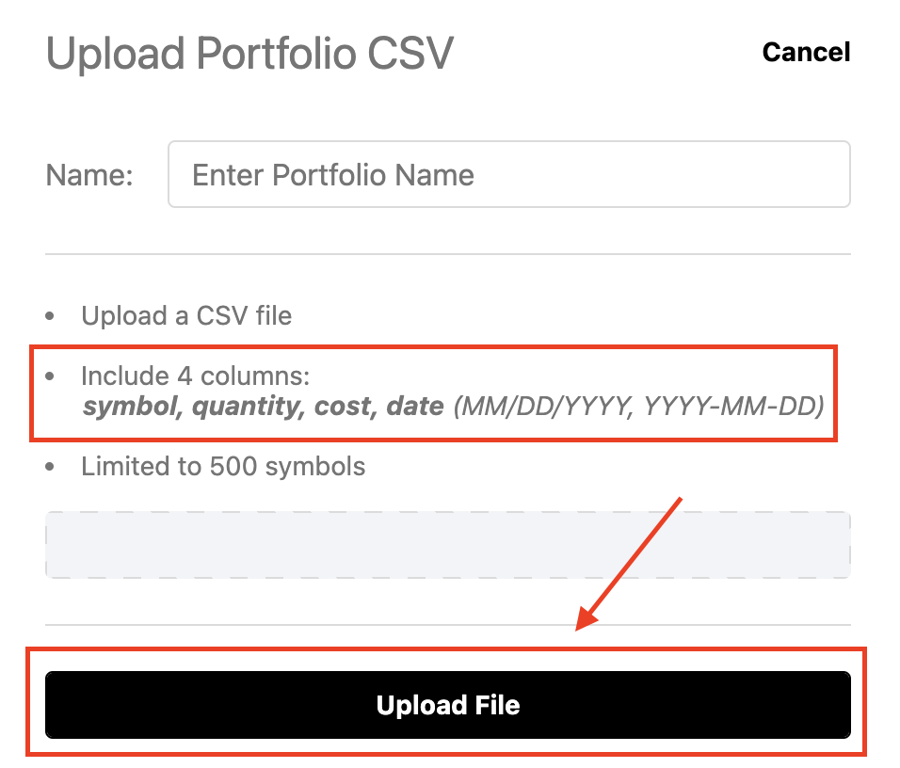Click the 'Upload a CSV file' bullet text
The image size is (900, 768).
point(187,316)
